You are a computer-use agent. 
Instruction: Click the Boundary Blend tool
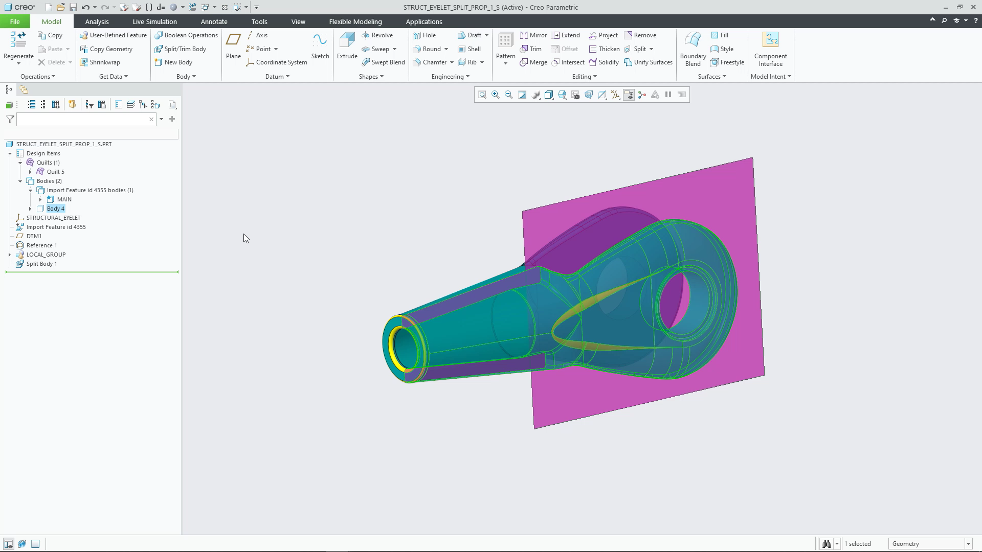point(693,49)
